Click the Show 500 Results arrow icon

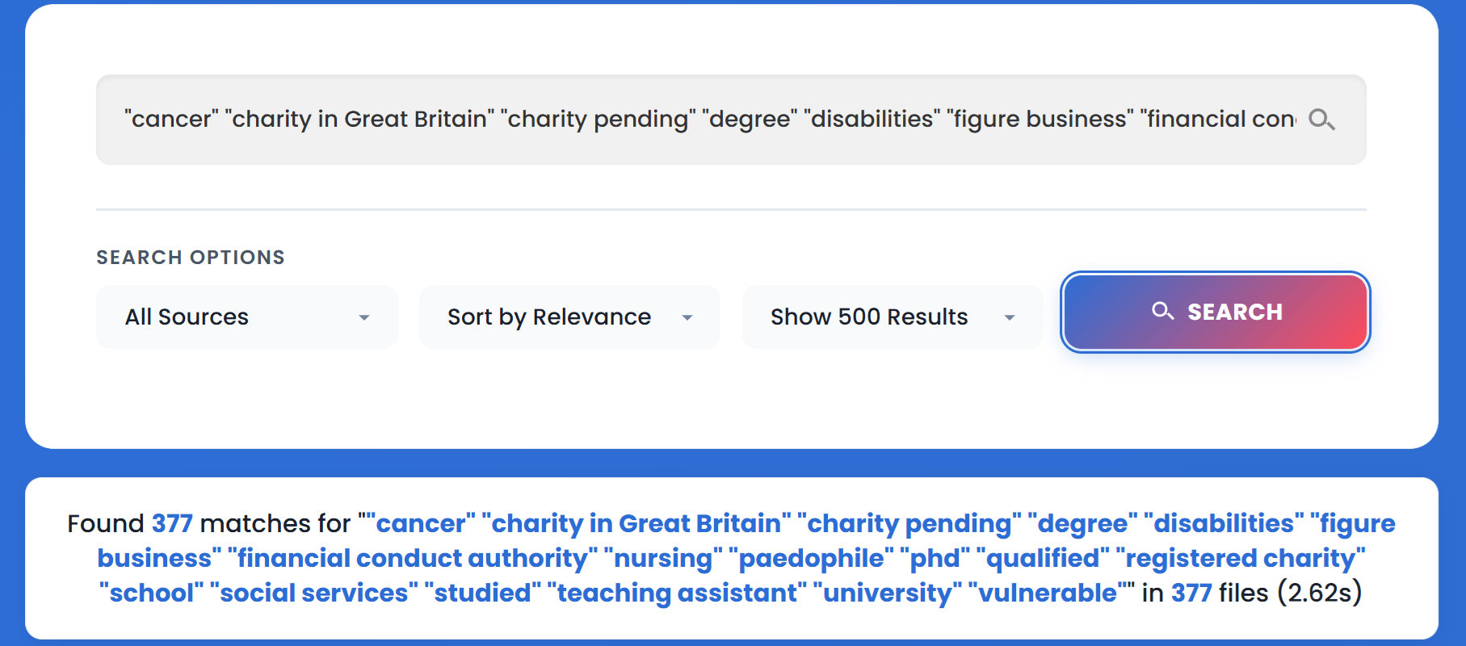[x=1009, y=317]
